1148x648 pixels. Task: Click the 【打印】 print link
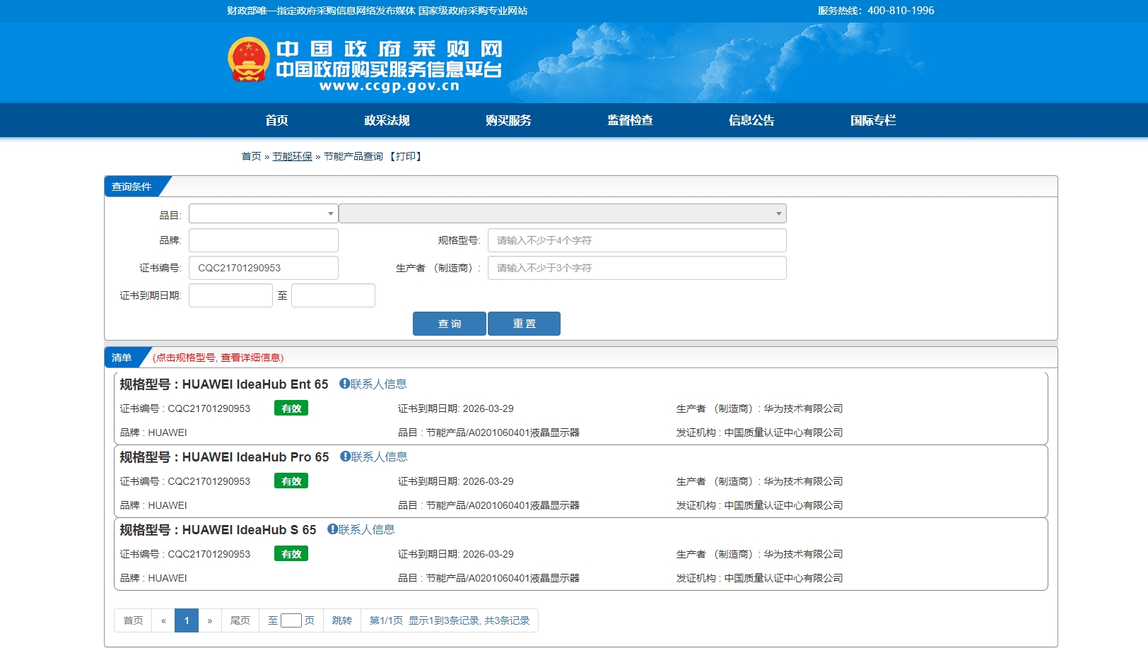[406, 156]
